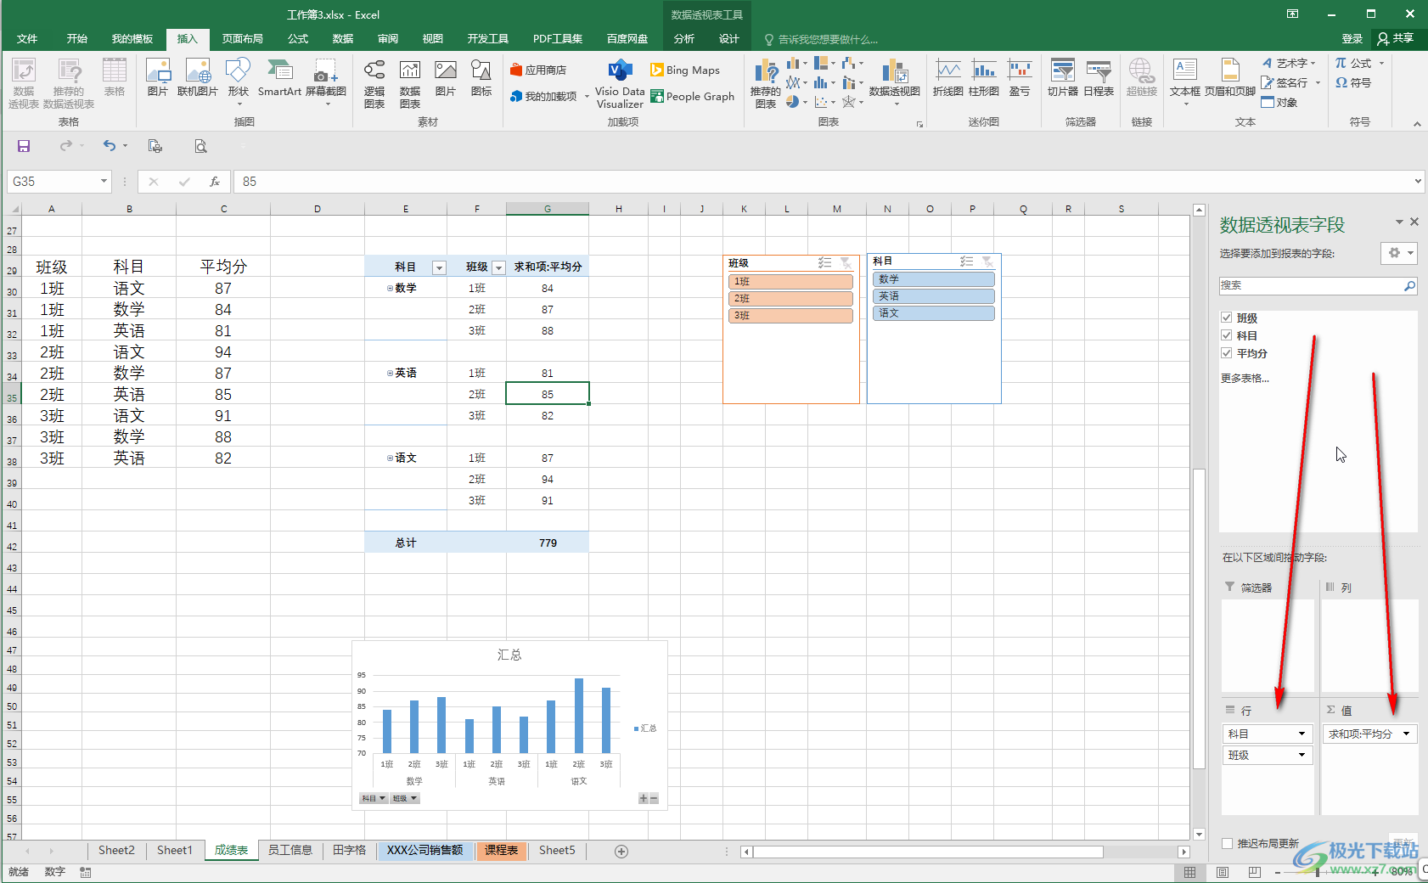Open the Name Box dropdown
This screenshot has height=883, width=1428.
[104, 182]
